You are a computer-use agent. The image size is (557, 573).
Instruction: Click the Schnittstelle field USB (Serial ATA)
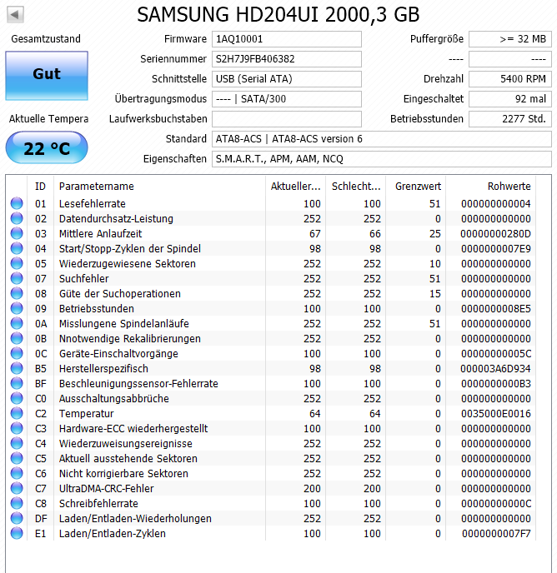287,79
